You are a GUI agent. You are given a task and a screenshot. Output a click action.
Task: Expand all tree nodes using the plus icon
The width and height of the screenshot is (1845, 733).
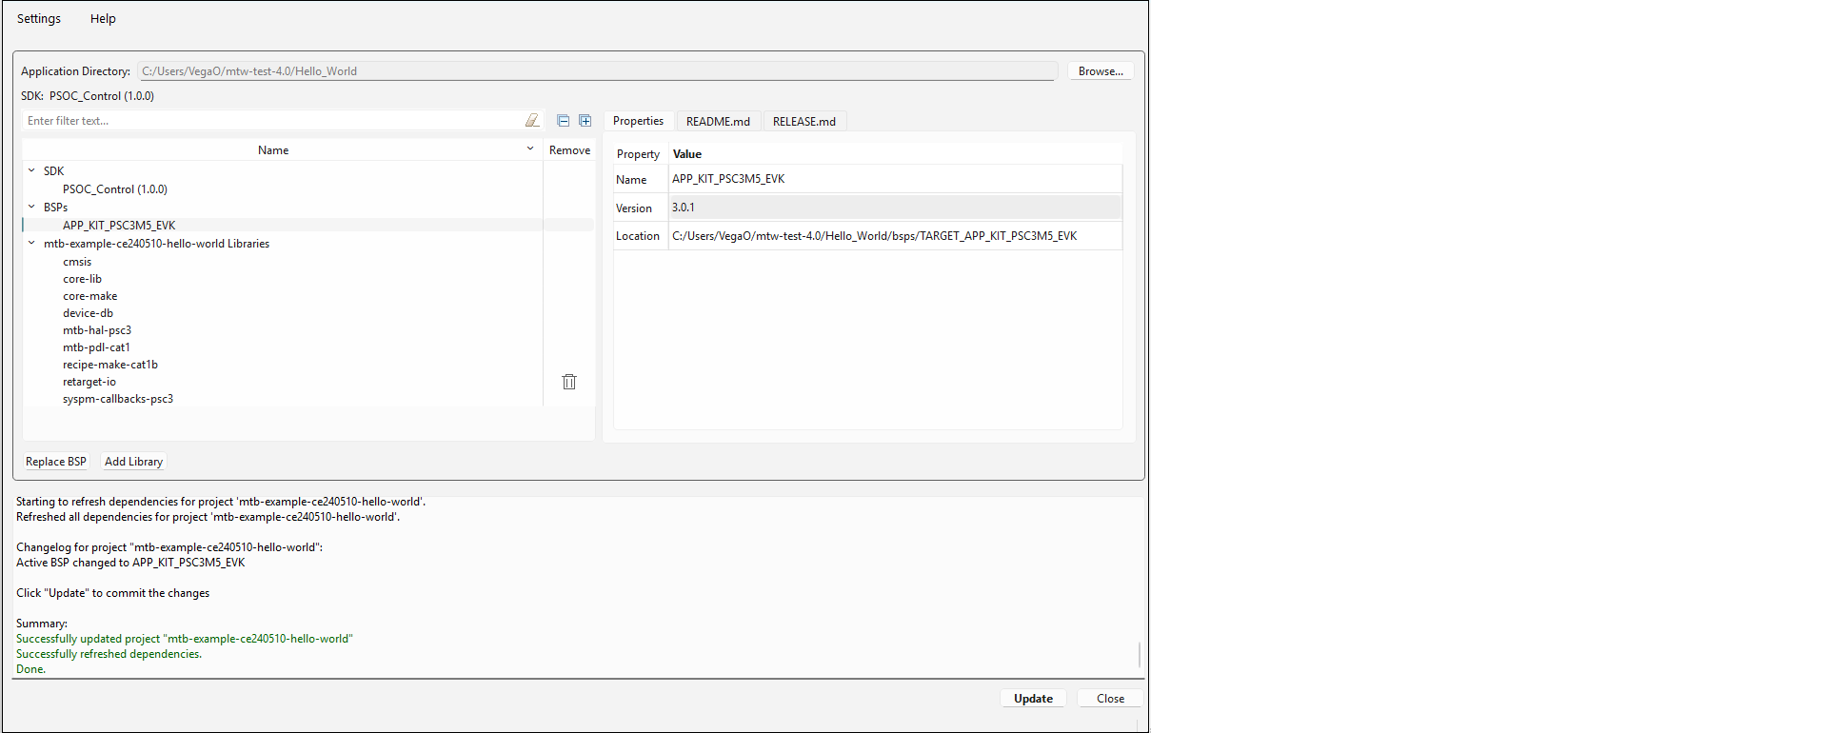(585, 121)
